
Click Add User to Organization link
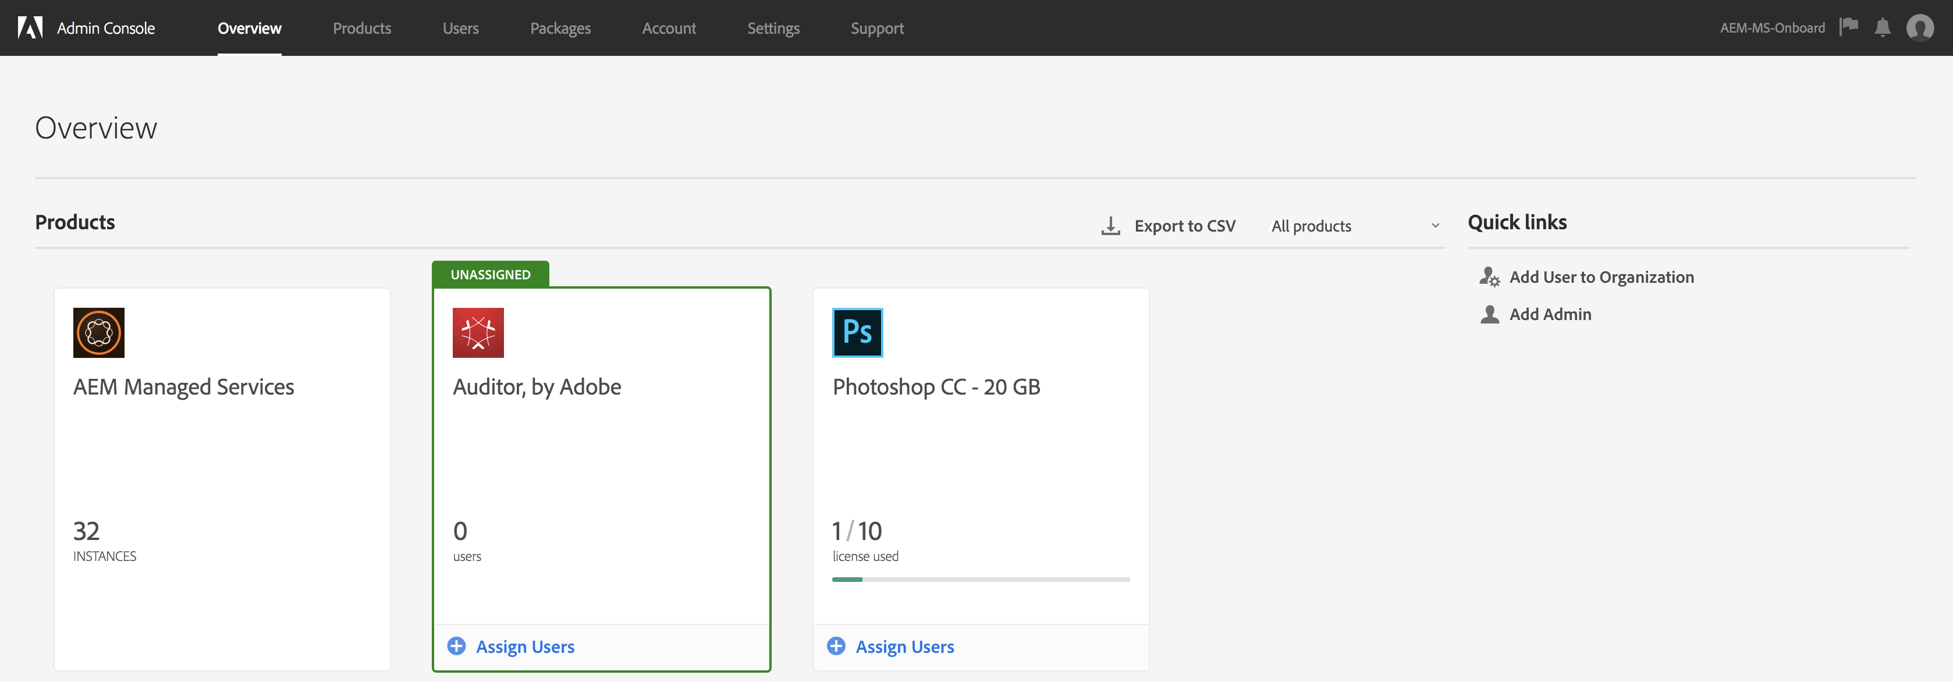[x=1600, y=278]
